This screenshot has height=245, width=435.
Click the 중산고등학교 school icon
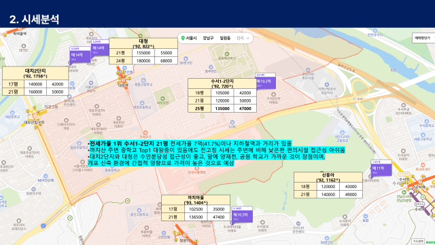click(x=139, y=210)
